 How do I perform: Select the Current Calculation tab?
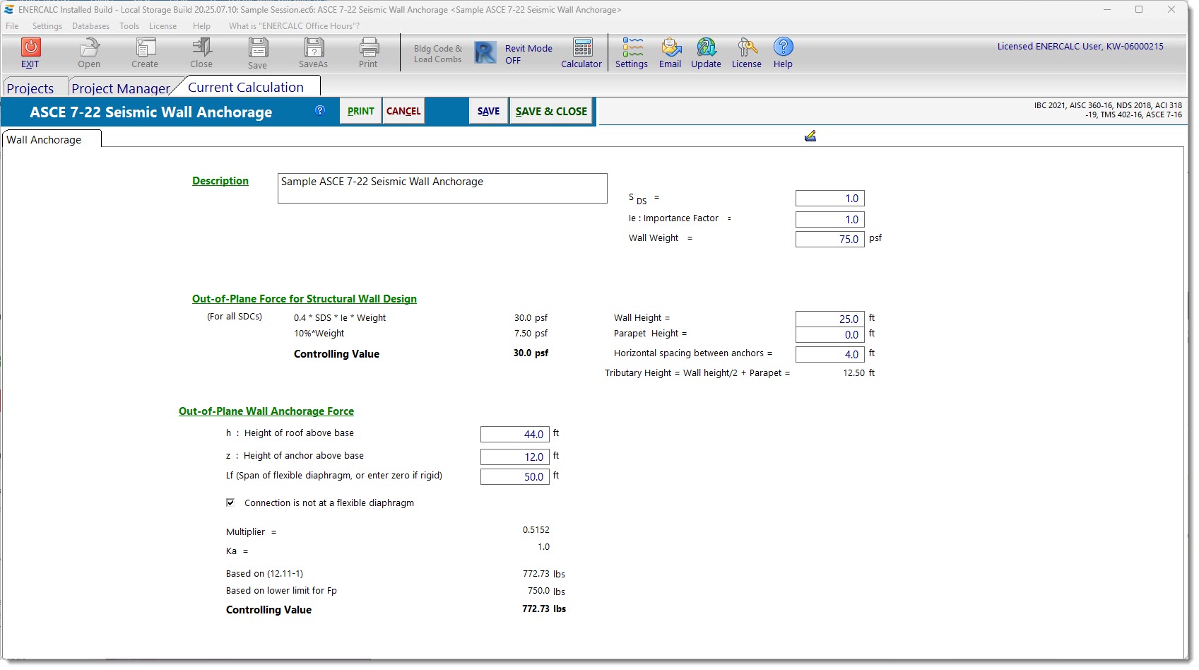pyautogui.click(x=246, y=87)
